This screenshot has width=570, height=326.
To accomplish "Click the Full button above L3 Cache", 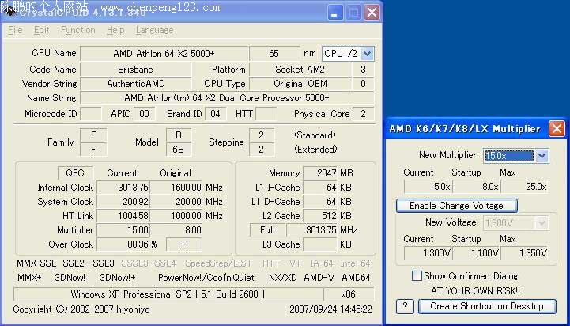I will click(267, 230).
